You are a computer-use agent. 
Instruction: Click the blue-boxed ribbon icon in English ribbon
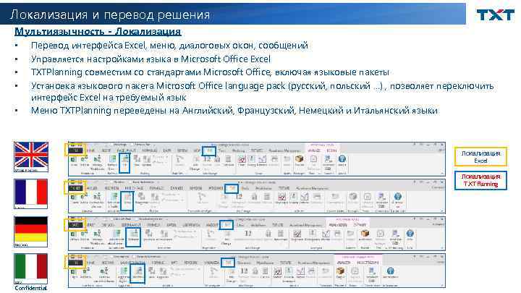point(124,163)
